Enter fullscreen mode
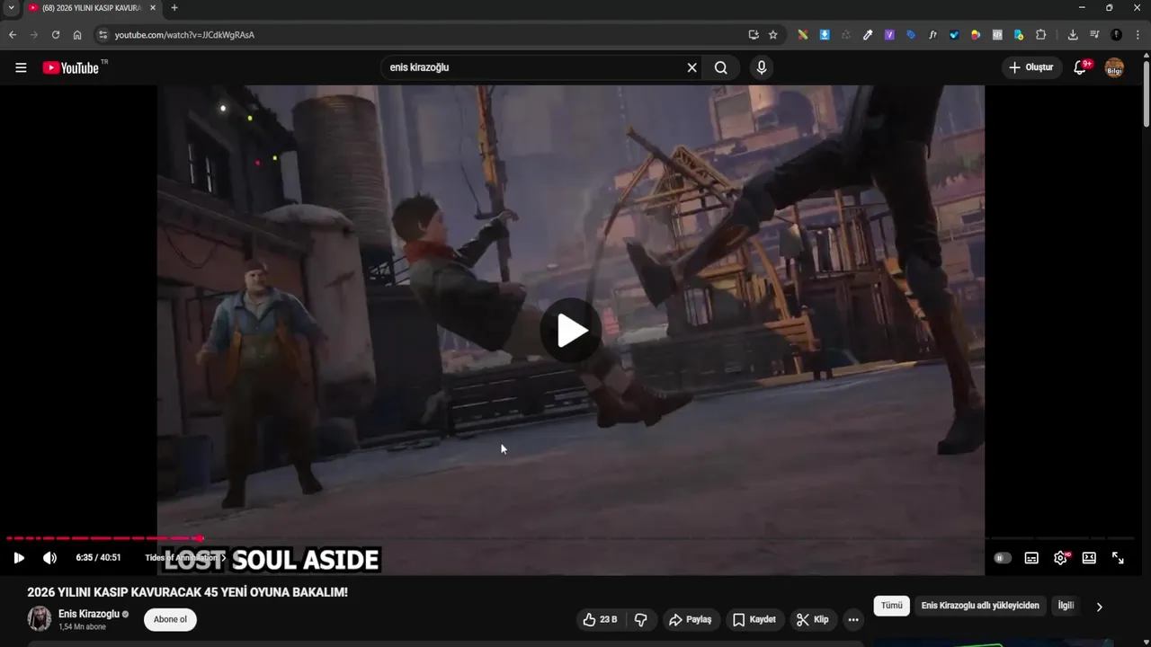Image resolution: width=1151 pixels, height=647 pixels. point(1118,558)
